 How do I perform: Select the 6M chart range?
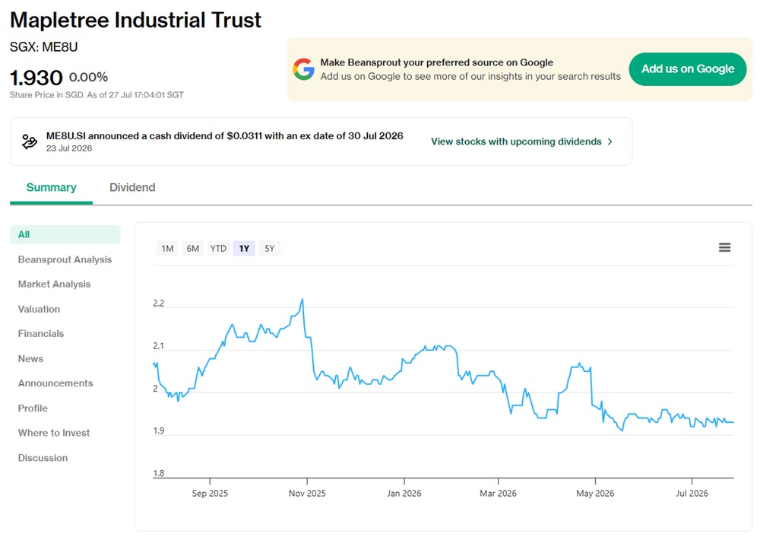pyautogui.click(x=193, y=249)
